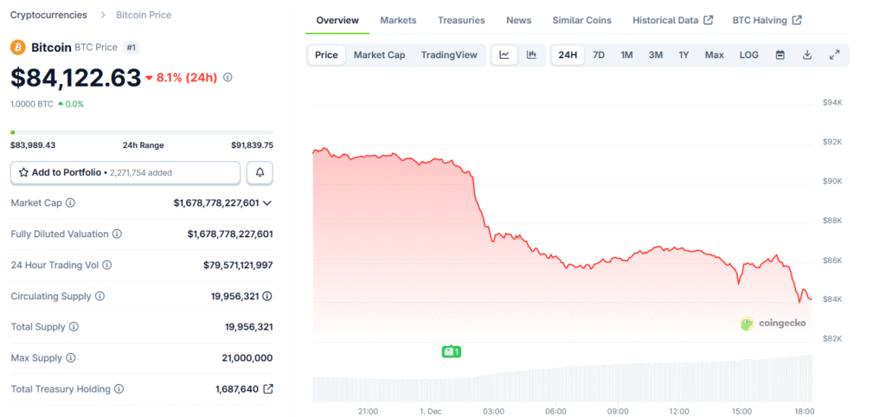Image resolution: width=886 pixels, height=417 pixels.
Task: Click the $91,839.75 range high value
Action: point(252,145)
